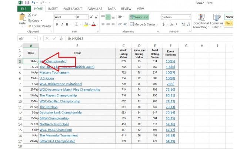Click the Orientation text angle icon

pos(120,17)
